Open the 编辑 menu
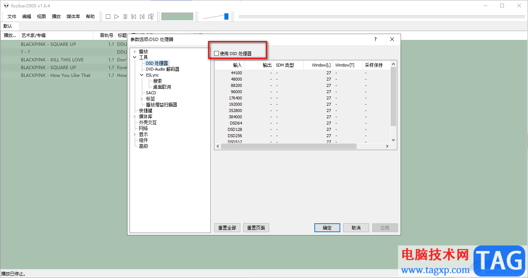 coord(27,17)
